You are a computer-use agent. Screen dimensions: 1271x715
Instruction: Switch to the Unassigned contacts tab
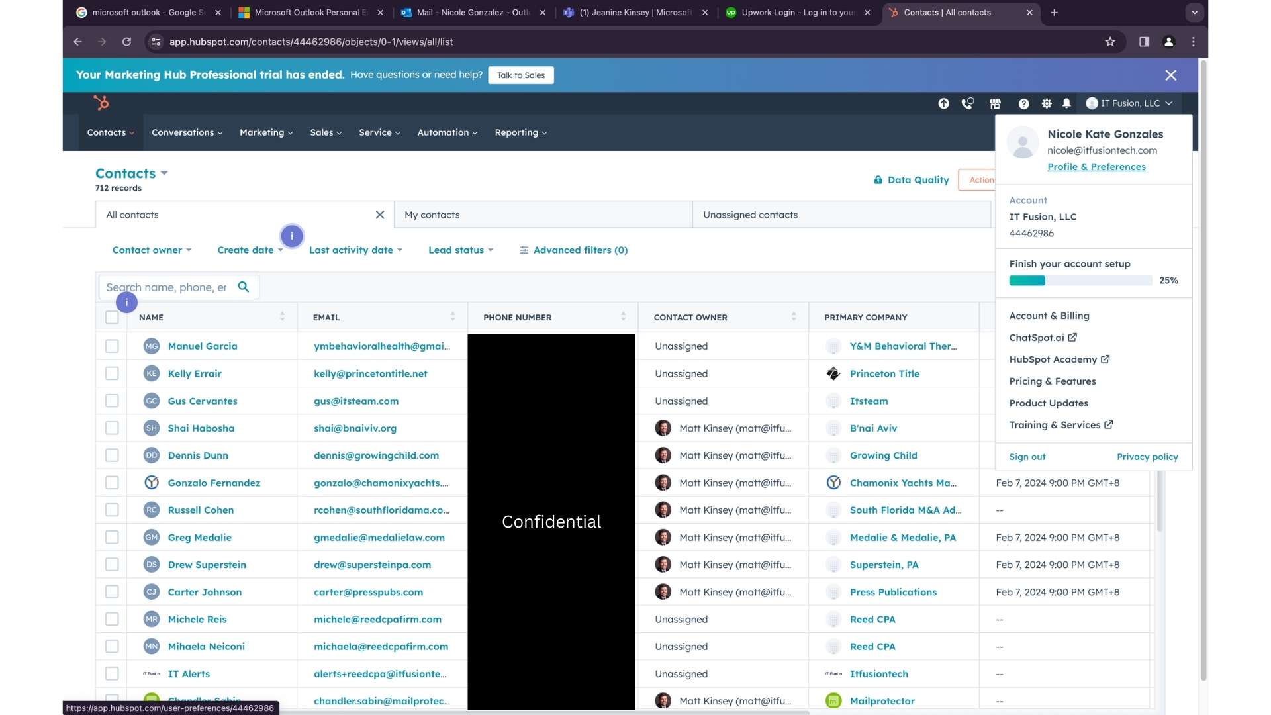coord(841,215)
